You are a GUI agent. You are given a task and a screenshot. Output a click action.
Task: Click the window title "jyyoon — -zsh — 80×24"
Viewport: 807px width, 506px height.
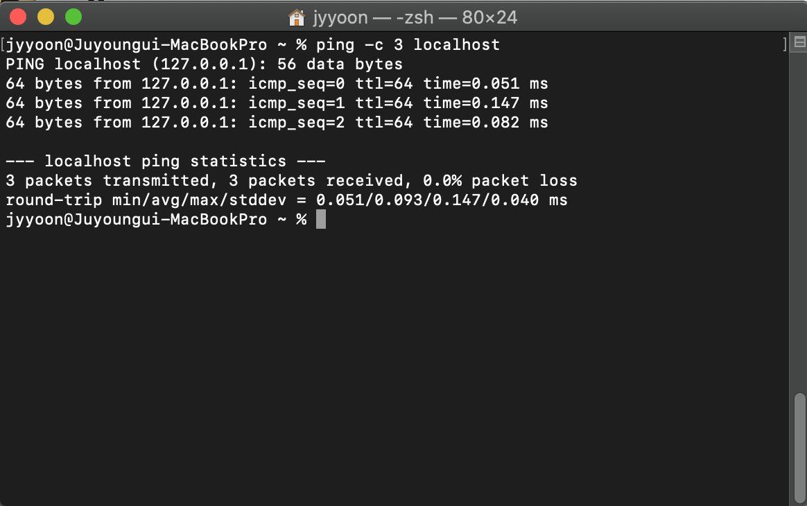coord(415,17)
